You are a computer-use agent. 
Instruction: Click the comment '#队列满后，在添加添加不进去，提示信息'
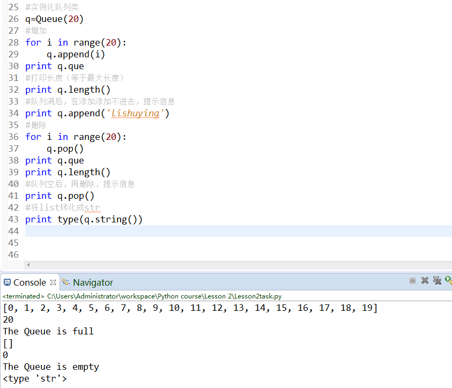(x=100, y=101)
